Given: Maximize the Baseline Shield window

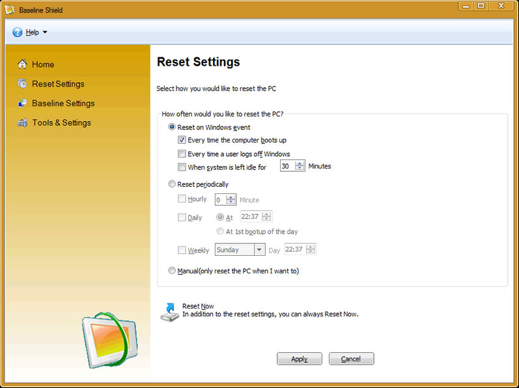Looking at the screenshot, I should pyautogui.click(x=481, y=6).
